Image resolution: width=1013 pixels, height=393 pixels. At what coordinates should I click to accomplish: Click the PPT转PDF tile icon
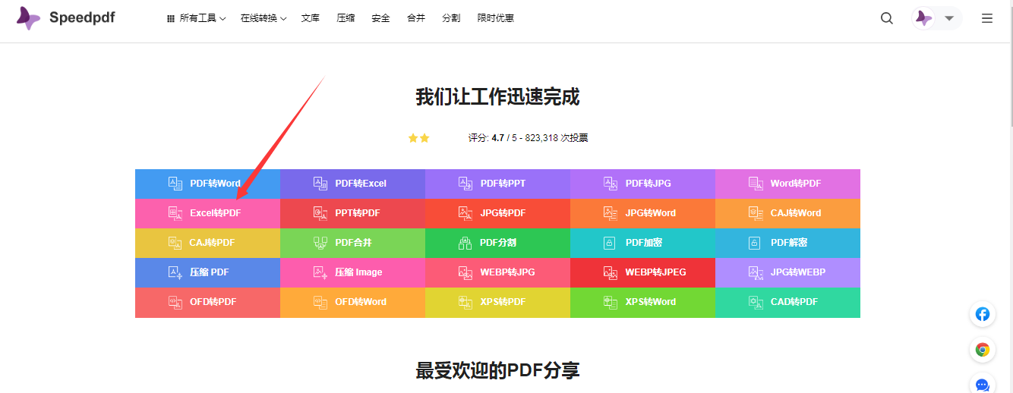pyautogui.click(x=320, y=213)
